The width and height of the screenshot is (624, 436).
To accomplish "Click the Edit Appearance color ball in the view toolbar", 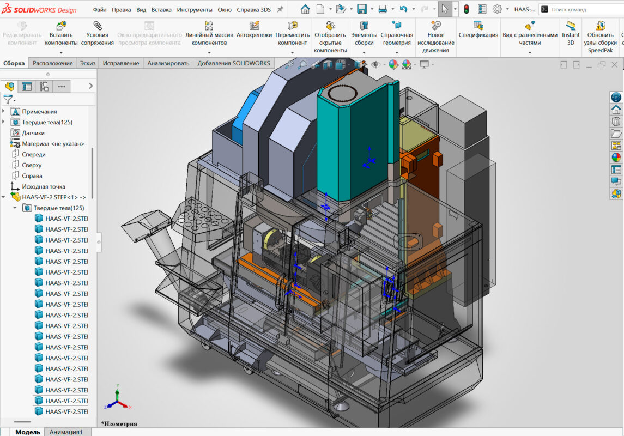I will 392,65.
